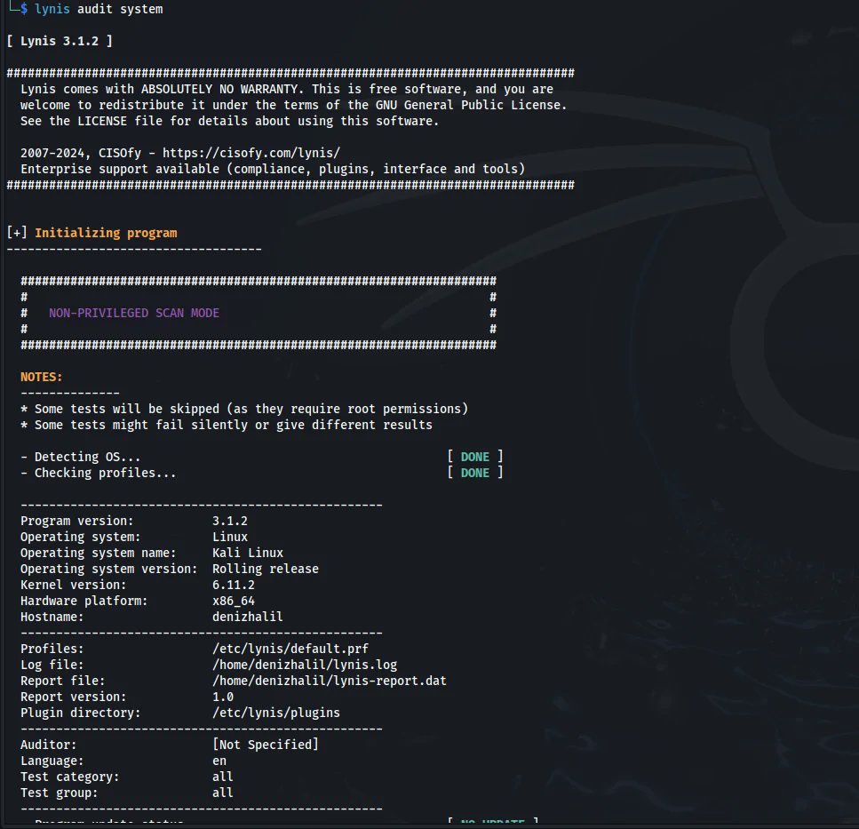
Task: Click the '/etc/lynis/default.prf' profile path
Action: coord(290,649)
